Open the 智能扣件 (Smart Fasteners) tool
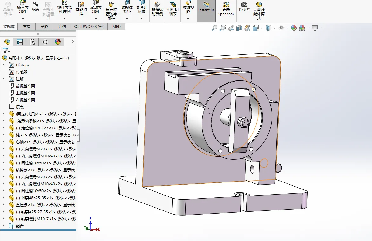 click(x=81, y=9)
